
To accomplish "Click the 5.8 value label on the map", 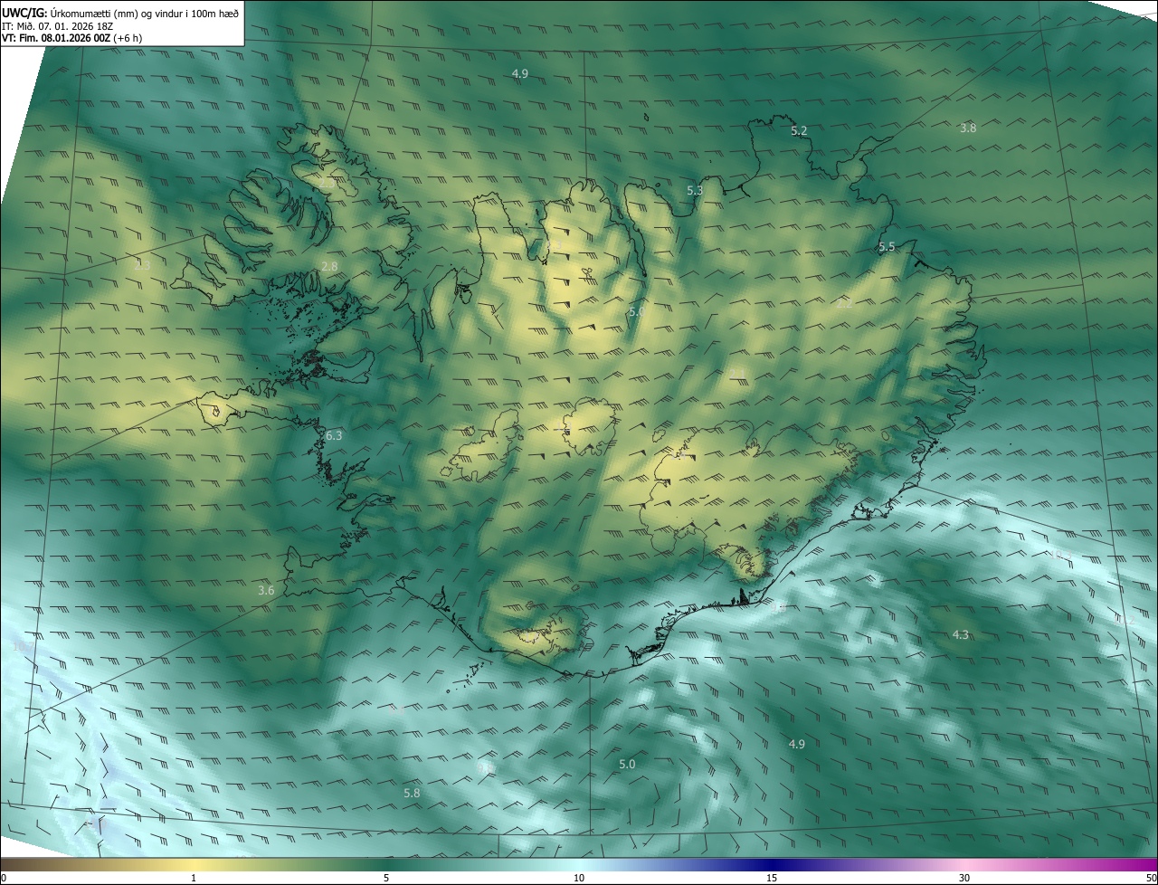I will [412, 794].
